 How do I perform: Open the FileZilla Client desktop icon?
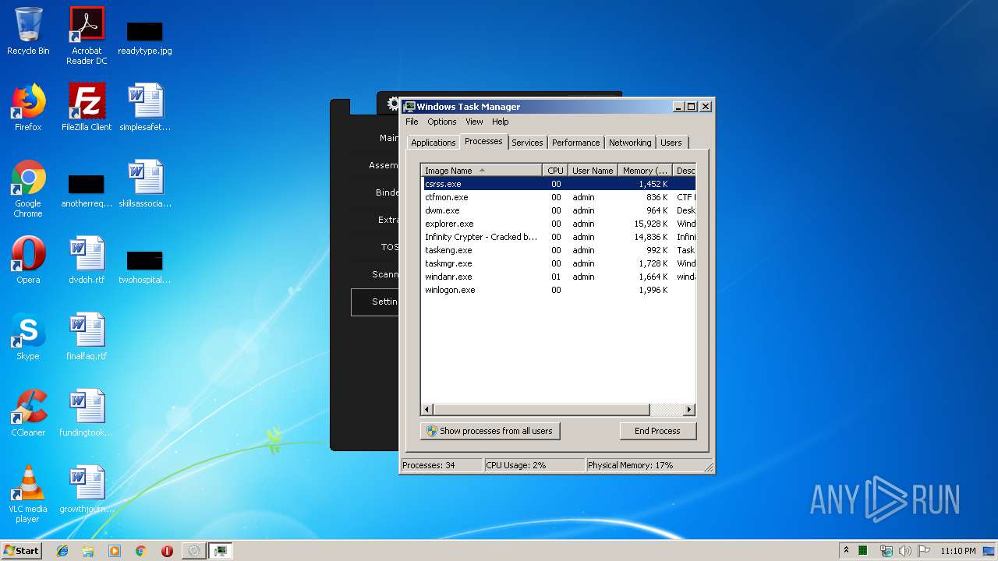87,107
